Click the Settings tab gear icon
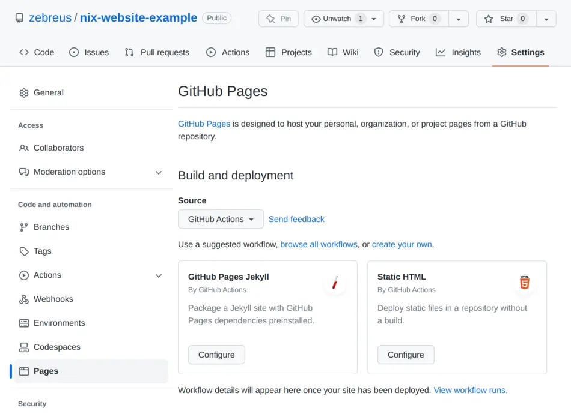Screen dimensions: 571x420 (x=502, y=52)
